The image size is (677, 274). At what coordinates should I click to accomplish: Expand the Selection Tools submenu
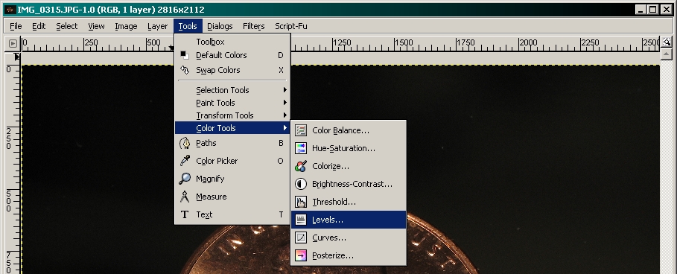[232, 90]
